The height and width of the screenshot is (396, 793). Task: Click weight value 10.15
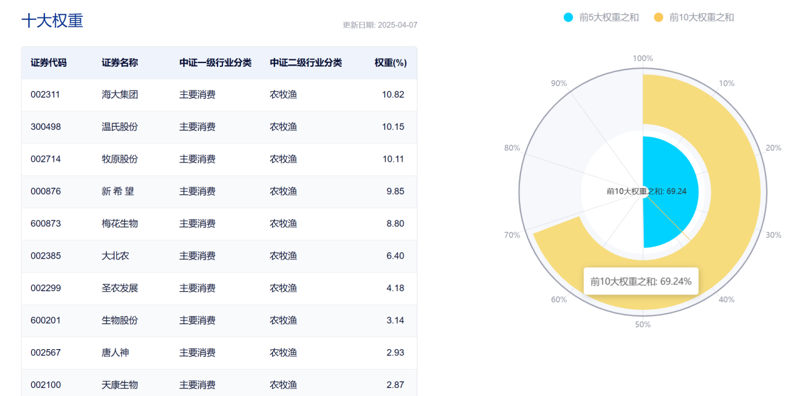(x=393, y=127)
